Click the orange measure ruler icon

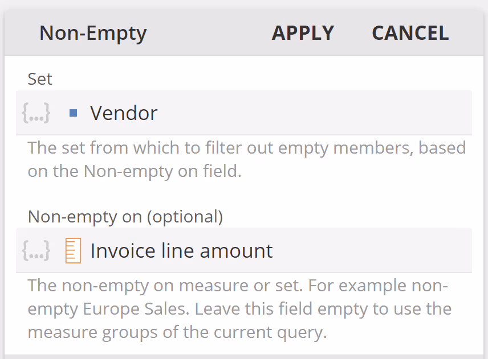(x=73, y=250)
